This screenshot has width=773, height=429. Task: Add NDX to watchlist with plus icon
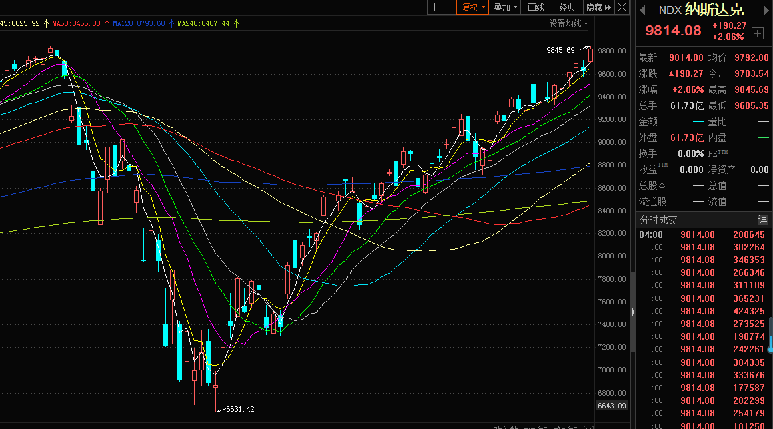[x=757, y=33]
